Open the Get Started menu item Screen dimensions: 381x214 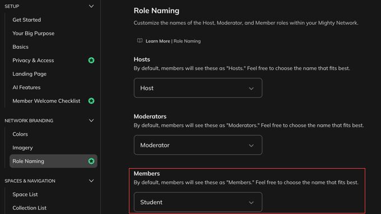(27, 20)
